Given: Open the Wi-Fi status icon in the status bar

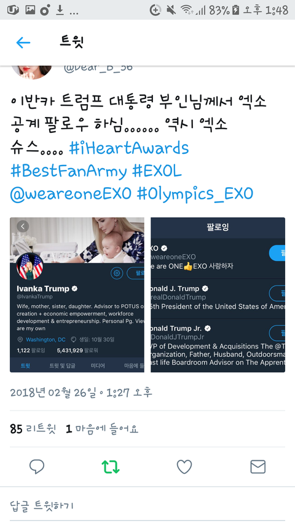Looking at the screenshot, I should 187,10.
